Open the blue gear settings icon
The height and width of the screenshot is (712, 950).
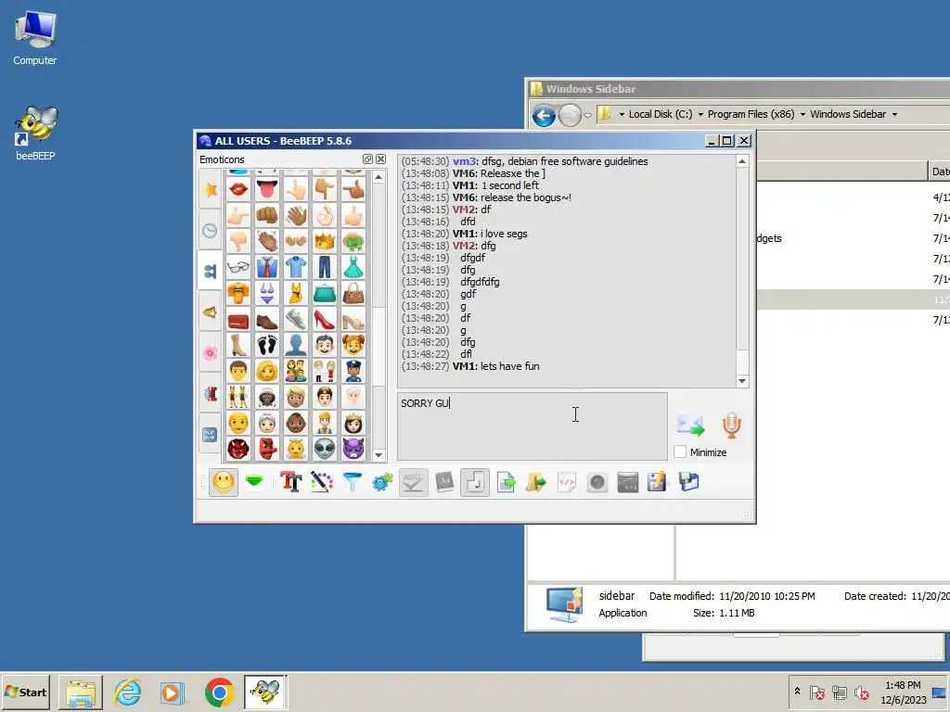pos(382,482)
